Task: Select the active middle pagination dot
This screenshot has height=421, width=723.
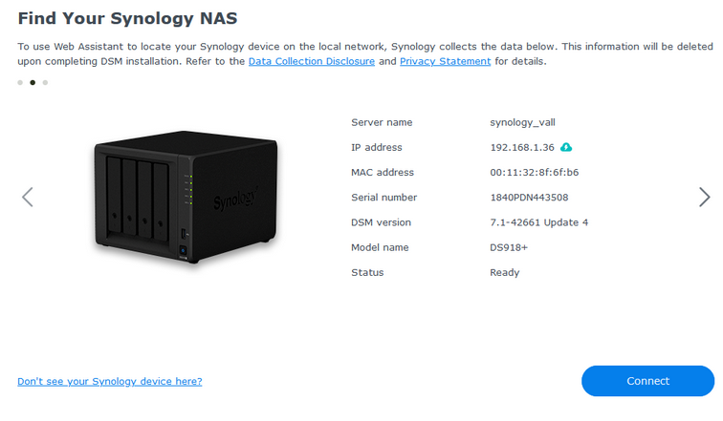Action: (33, 83)
